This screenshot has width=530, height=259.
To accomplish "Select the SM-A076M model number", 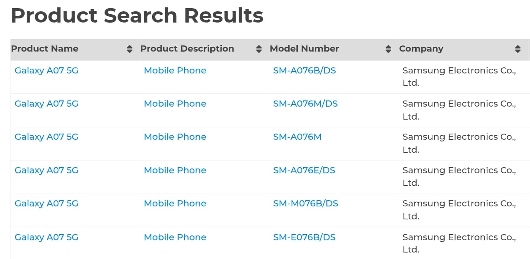I will point(297,137).
